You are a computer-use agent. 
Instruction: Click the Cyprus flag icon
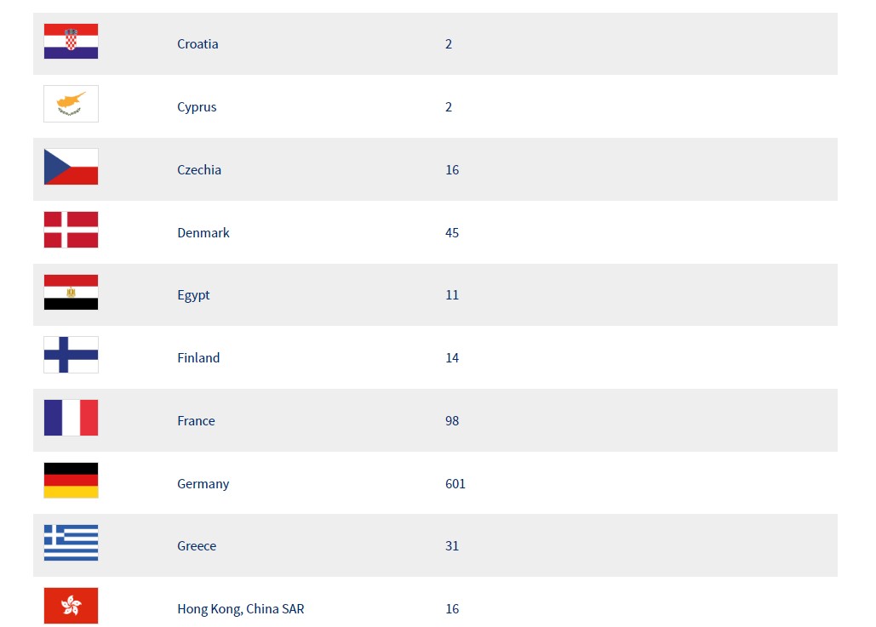coord(71,104)
